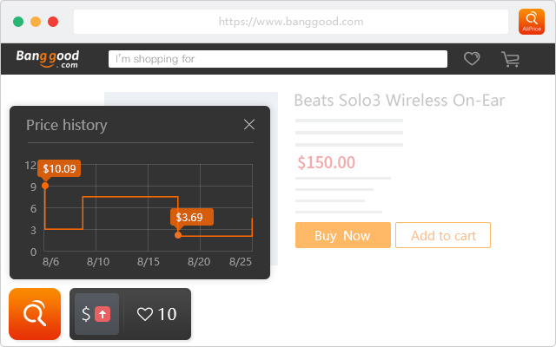This screenshot has height=347, width=556.
Task: Click the Add to cart button
Action: (x=442, y=235)
